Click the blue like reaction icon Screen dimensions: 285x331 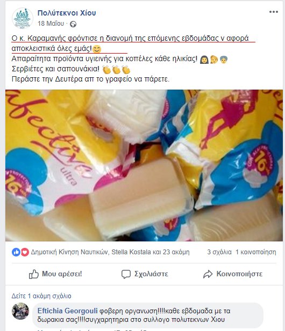[x=16, y=252]
